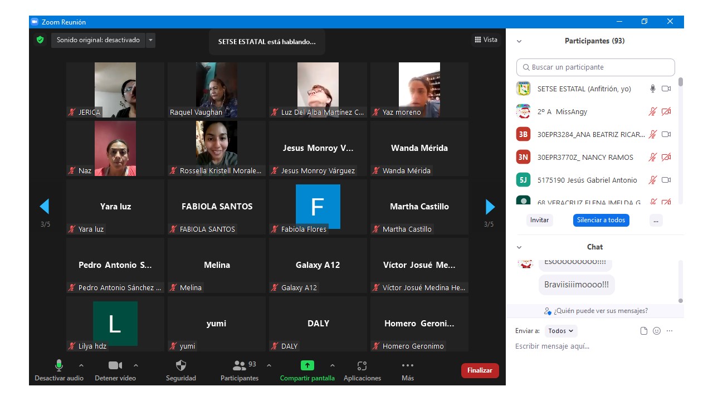The width and height of the screenshot is (713, 401).
Task: Go to previous video page arrow
Action: click(x=45, y=207)
